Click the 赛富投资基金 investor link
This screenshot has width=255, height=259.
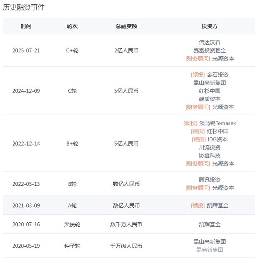tap(209, 50)
